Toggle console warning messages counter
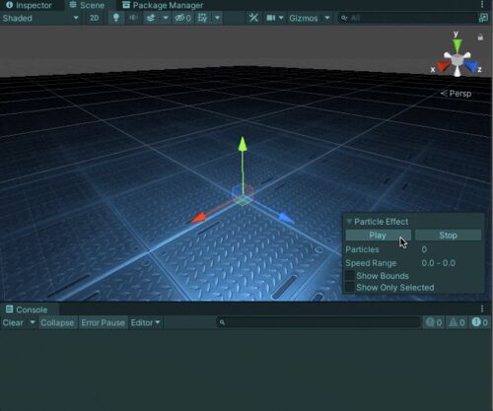This screenshot has height=411, width=493. (457, 322)
